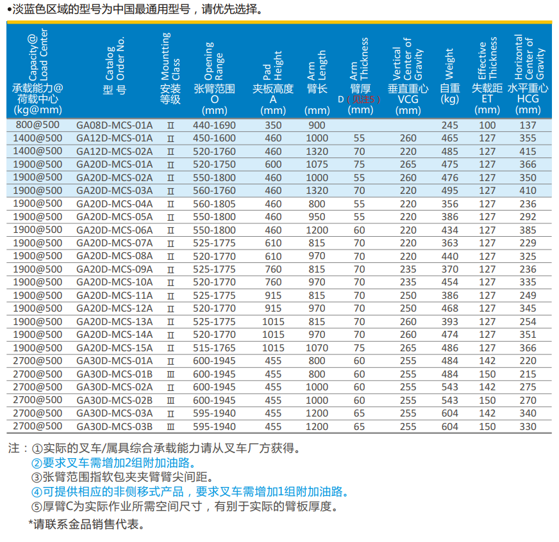The image size is (559, 542).
Task: Click model GA20D-MCS-03A
Action: pos(115,191)
